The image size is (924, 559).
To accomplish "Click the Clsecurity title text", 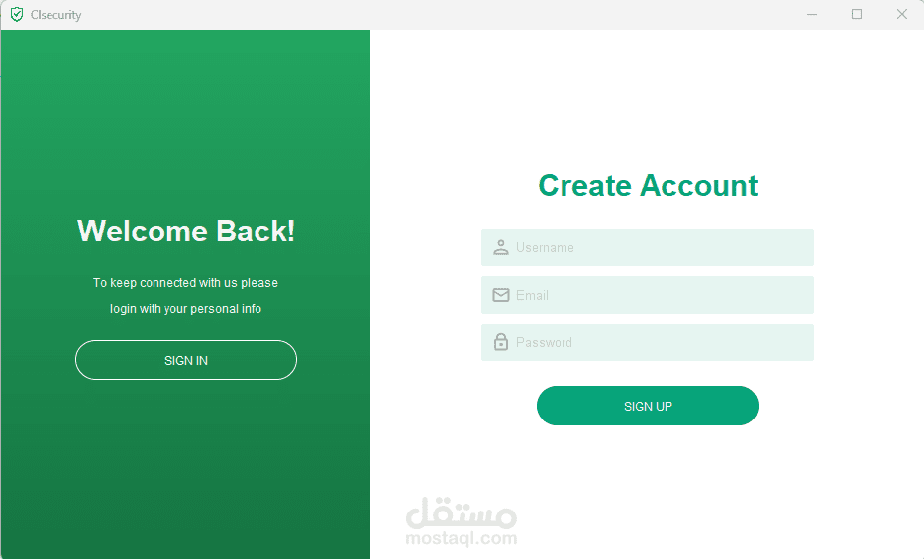I will click(56, 15).
